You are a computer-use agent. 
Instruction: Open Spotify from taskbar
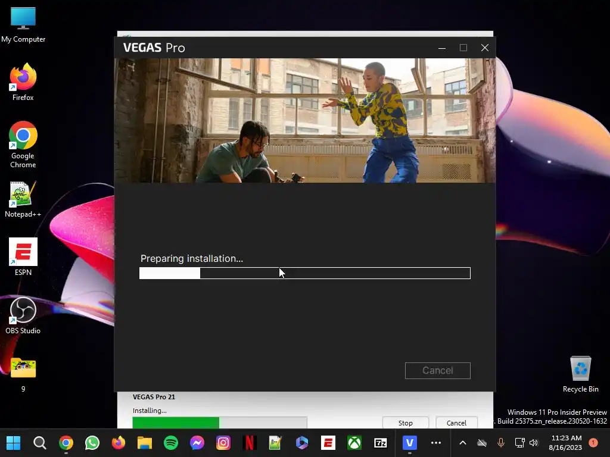[x=171, y=443]
